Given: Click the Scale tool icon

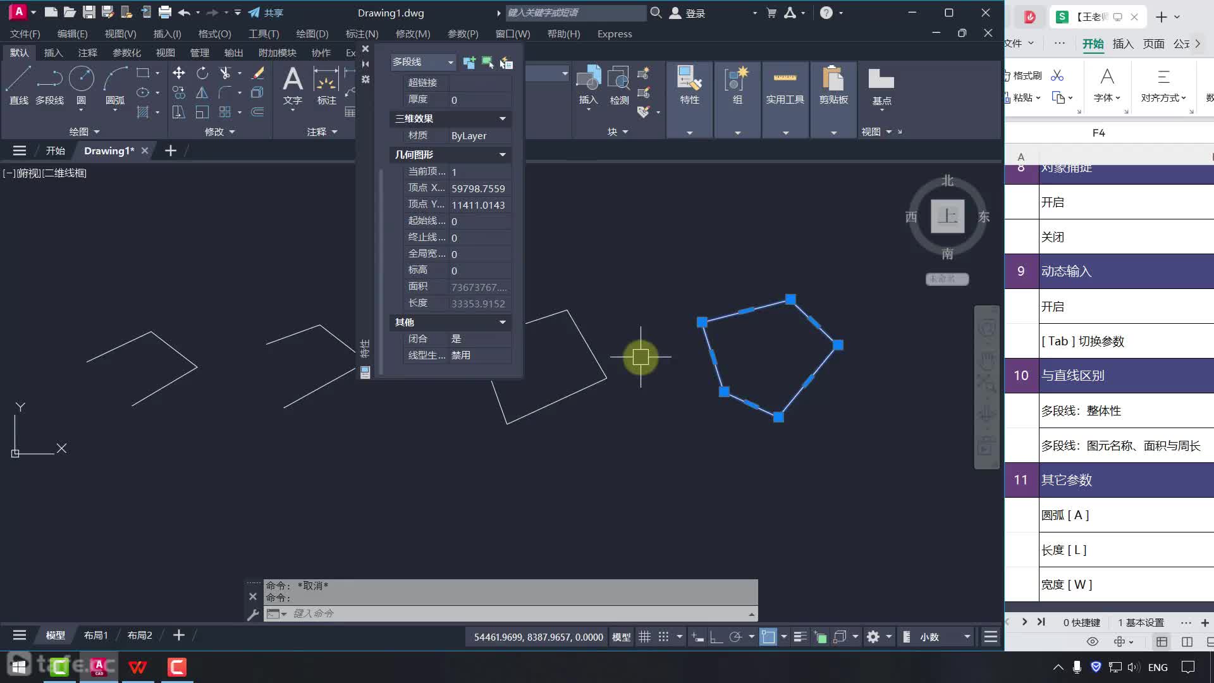Looking at the screenshot, I should (202, 112).
